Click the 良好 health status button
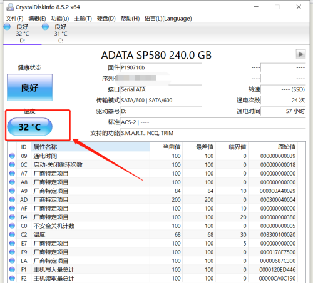Screen dimensions: 313x283 [x=29, y=87]
